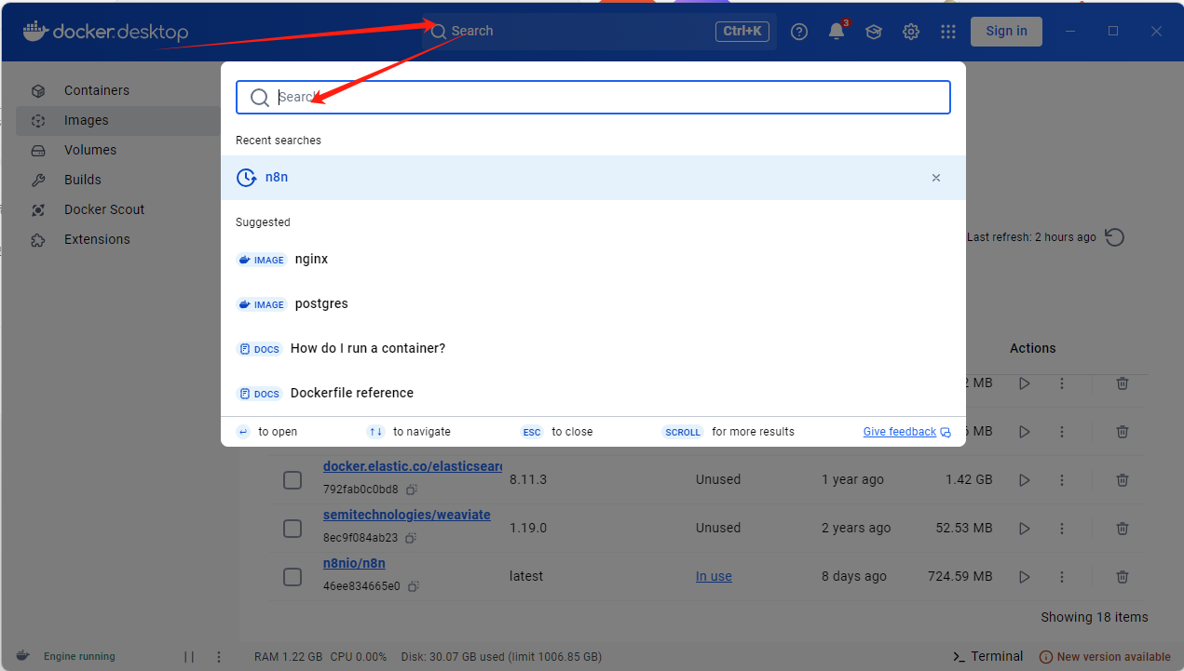Screen dimensions: 1184x671
Task: Go to Builds in sidebar
Action: click(x=118, y=180)
